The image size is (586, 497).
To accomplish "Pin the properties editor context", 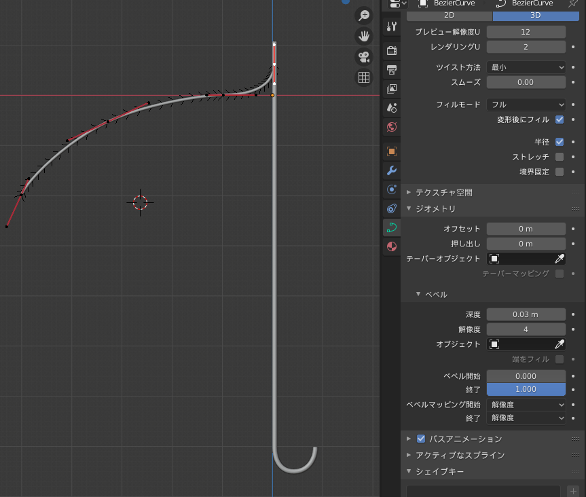I will pos(572,3).
